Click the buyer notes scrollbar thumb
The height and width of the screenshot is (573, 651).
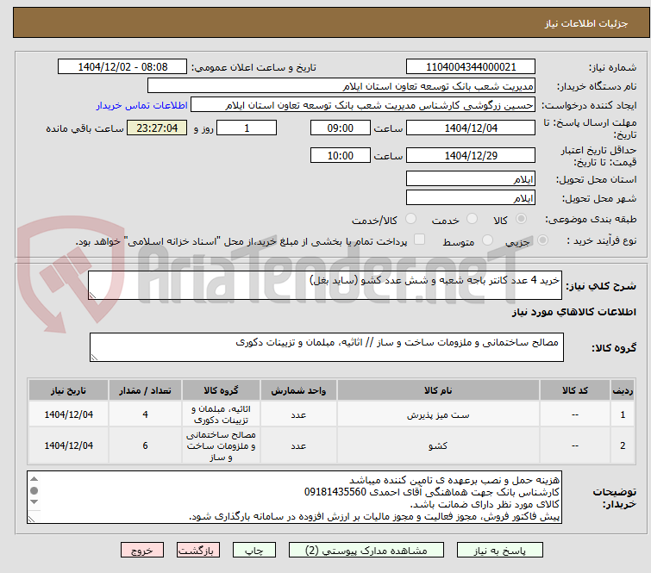[34, 490]
